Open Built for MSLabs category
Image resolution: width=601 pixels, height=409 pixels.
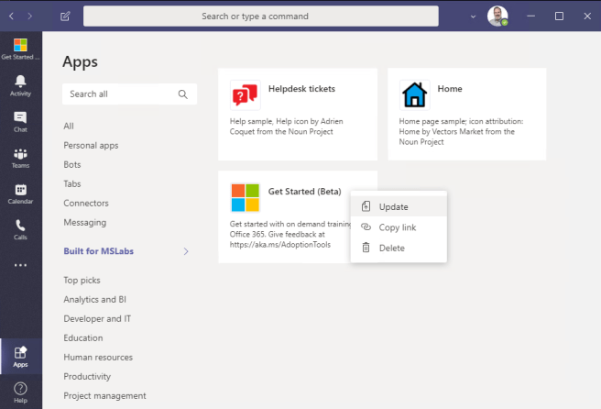(x=99, y=251)
